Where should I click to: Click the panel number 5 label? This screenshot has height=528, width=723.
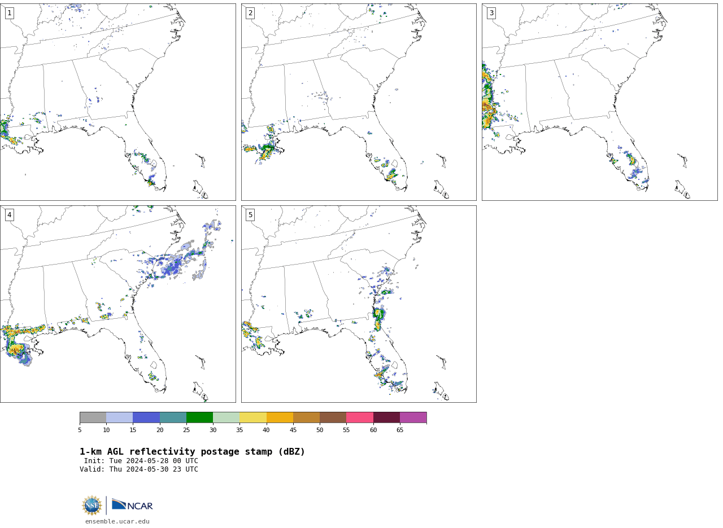coord(250,215)
